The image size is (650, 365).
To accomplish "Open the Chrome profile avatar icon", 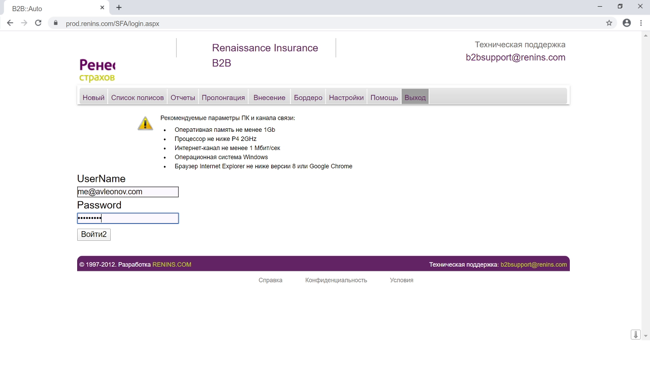I will (627, 23).
